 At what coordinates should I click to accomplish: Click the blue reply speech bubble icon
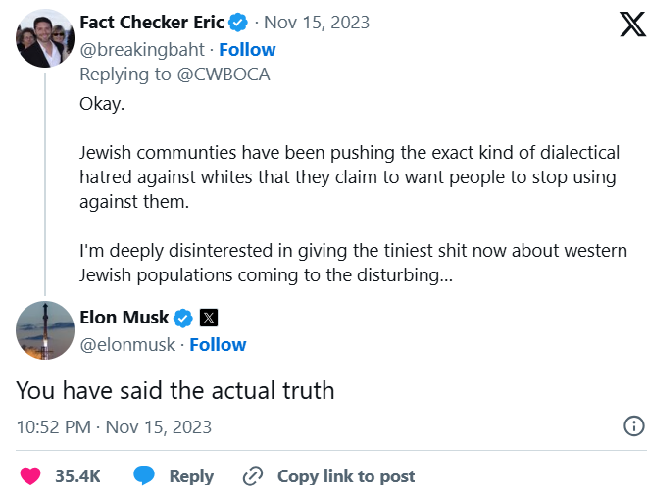coord(145,476)
